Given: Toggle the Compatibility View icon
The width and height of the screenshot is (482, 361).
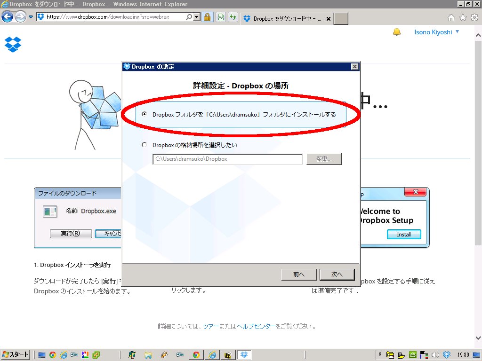Looking at the screenshot, I should 221,17.
